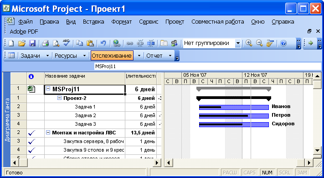Click the Отчет guide button
Screen dimensions: 324x178
[x=154, y=56]
